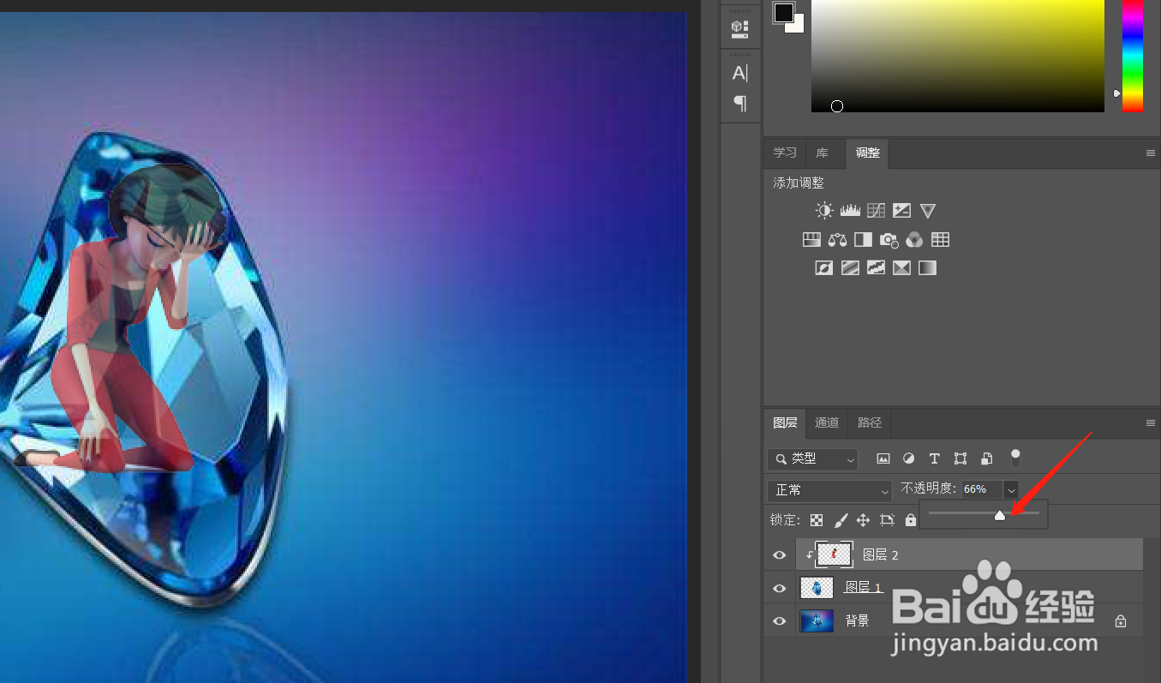Add a Photo Filter adjustment
Screen dimensions: 1161x683
pos(889,239)
